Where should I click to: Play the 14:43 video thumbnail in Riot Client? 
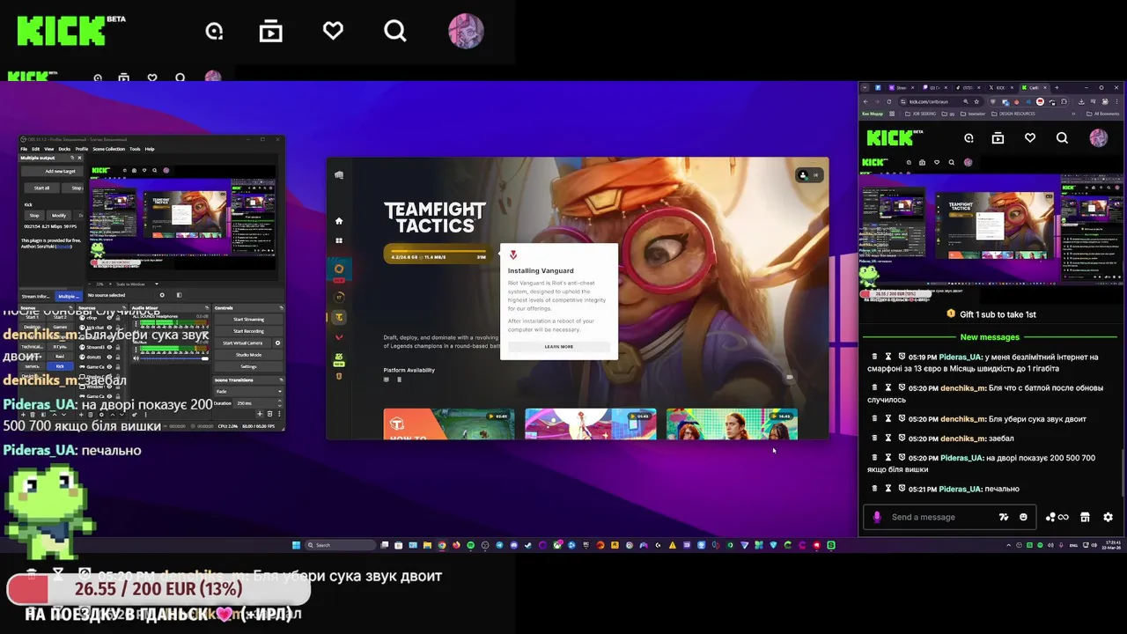(x=732, y=424)
